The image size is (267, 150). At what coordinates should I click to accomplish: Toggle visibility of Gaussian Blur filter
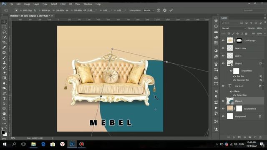[x=234, y=80]
